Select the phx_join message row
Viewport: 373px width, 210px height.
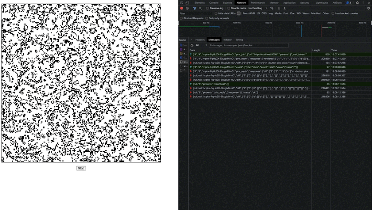point(280,54)
